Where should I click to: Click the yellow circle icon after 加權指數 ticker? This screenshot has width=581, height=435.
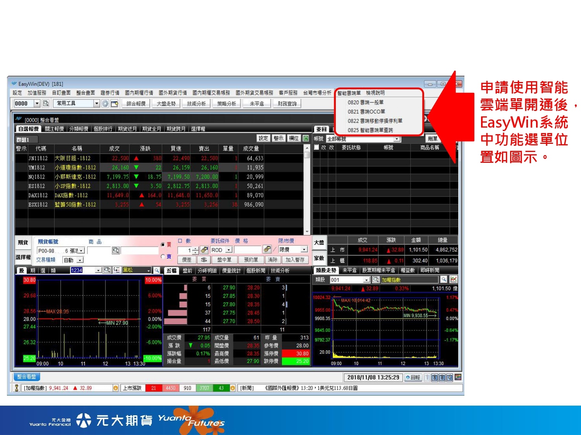[115, 388]
